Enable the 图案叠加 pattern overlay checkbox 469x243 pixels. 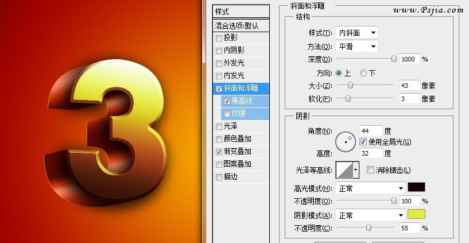click(219, 164)
